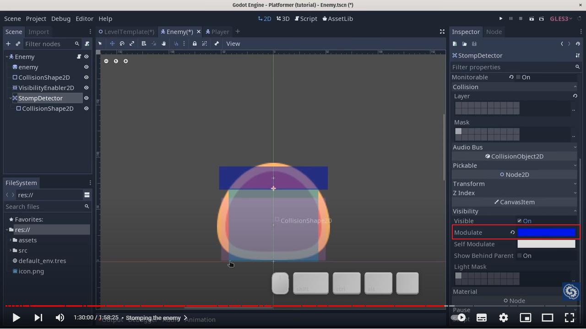Viewport: 586px width, 329px height.
Task: Lock the selected node with padlock
Action: click(195, 44)
